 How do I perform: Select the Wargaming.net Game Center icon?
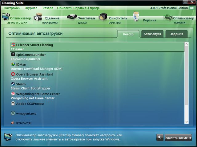click(x=13, y=94)
